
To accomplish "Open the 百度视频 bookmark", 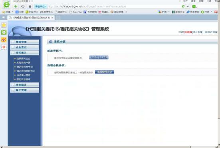I will 90,12.
